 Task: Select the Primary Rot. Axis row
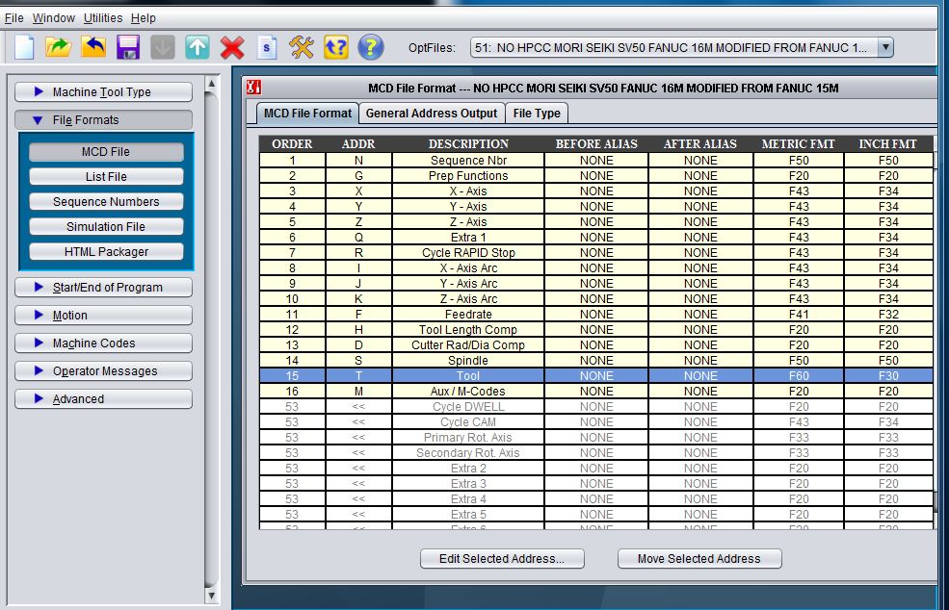pyautogui.click(x=596, y=437)
